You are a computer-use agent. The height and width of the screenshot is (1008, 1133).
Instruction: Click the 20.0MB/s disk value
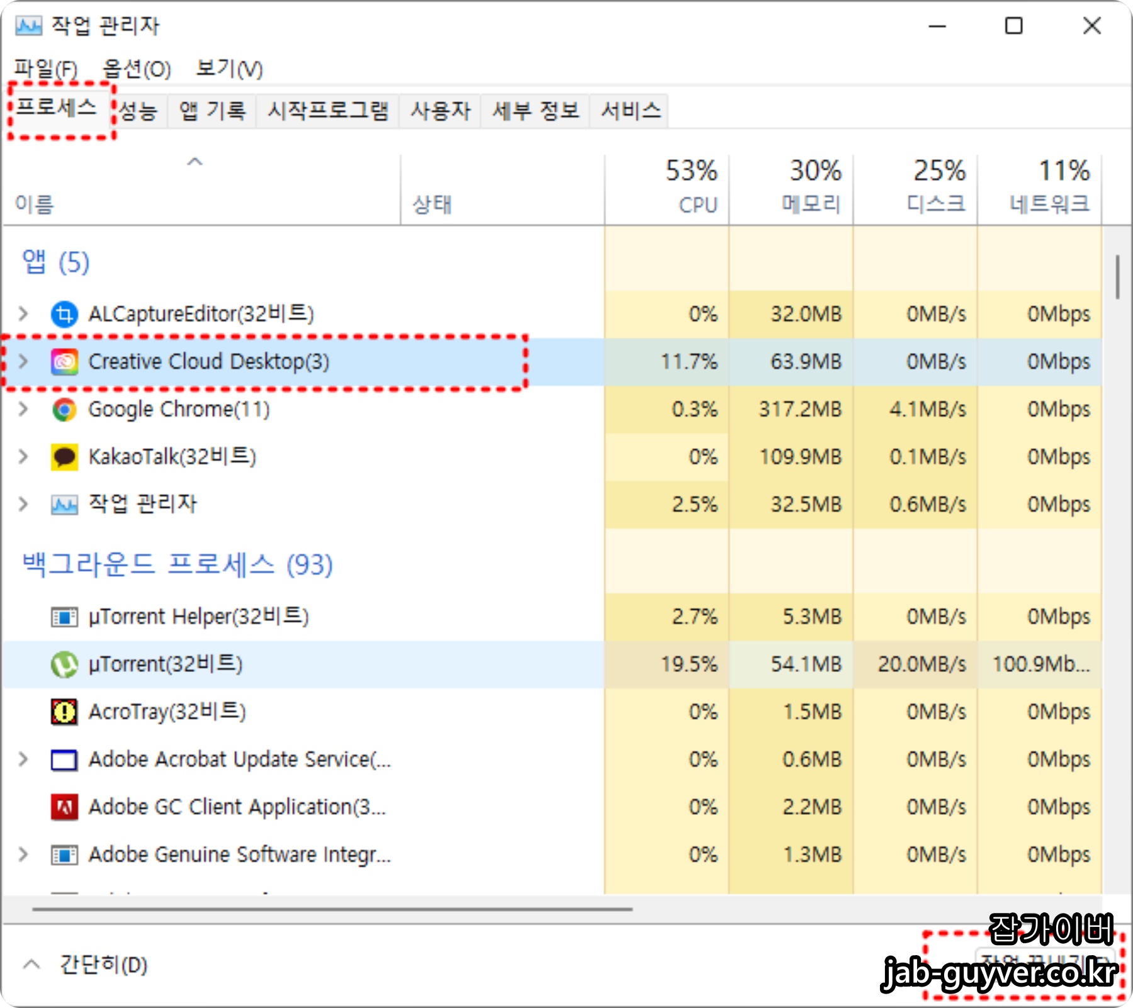click(x=922, y=664)
